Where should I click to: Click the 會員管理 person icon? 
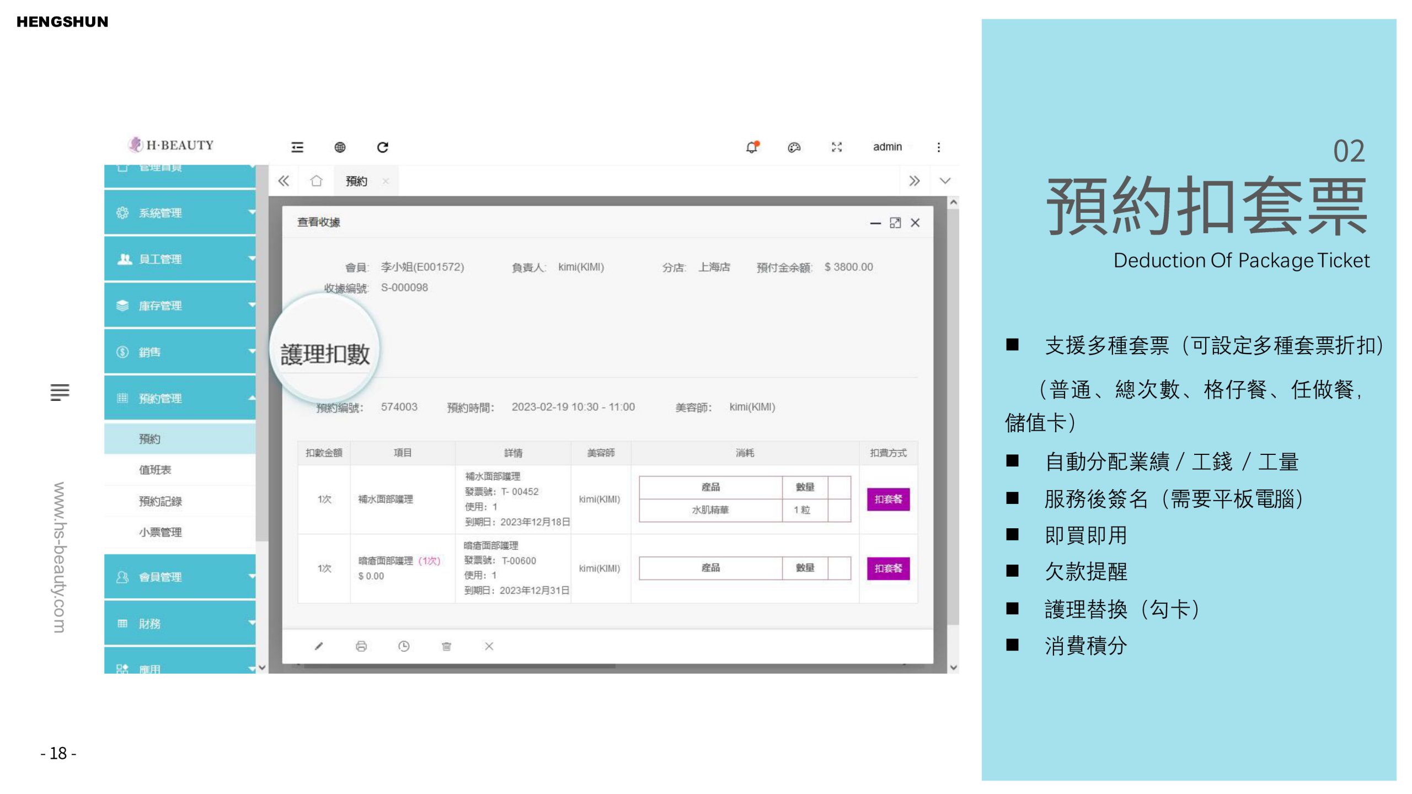pyautogui.click(x=122, y=577)
